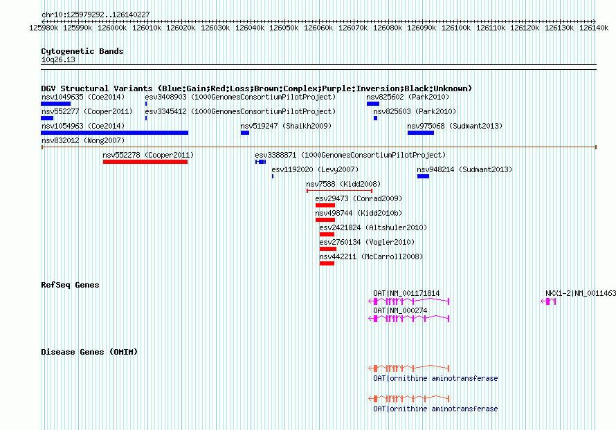
Task: Click the 126030k ruler label
Action: 215,28
